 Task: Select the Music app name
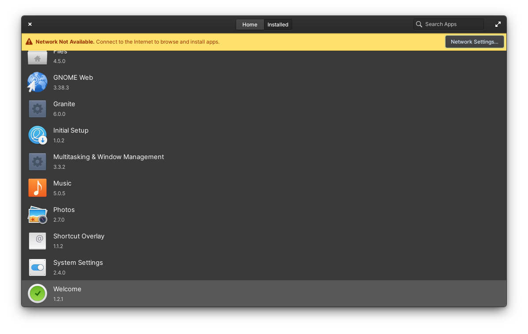(62, 183)
